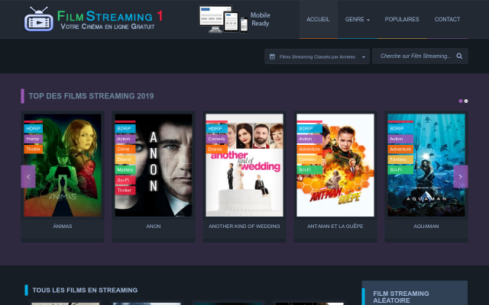Click the AQUAMAN title link
The width and height of the screenshot is (489, 305).
coord(426,226)
